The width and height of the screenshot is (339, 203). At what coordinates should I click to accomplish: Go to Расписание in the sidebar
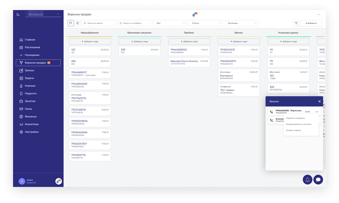tap(32, 47)
